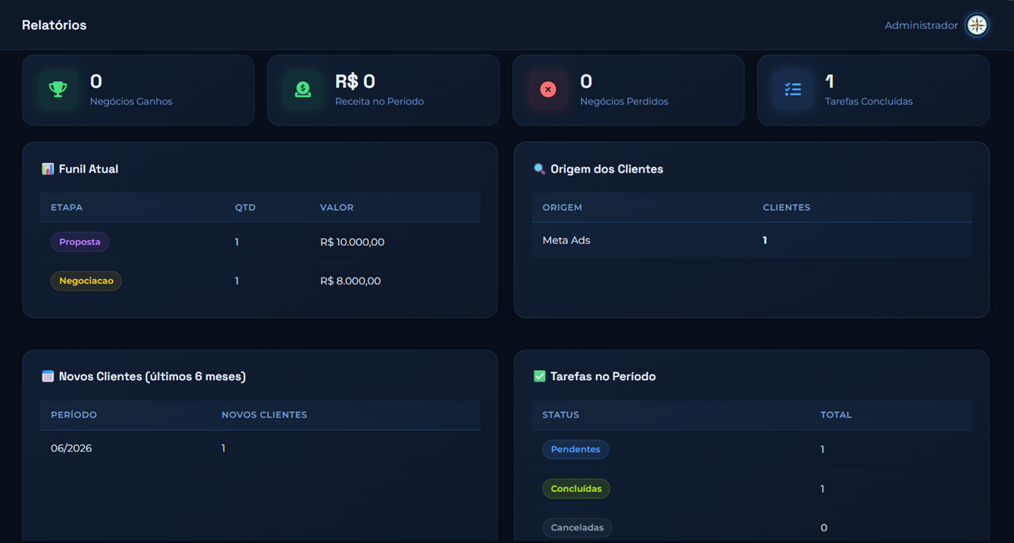Click the Funil Atual heading

89,169
